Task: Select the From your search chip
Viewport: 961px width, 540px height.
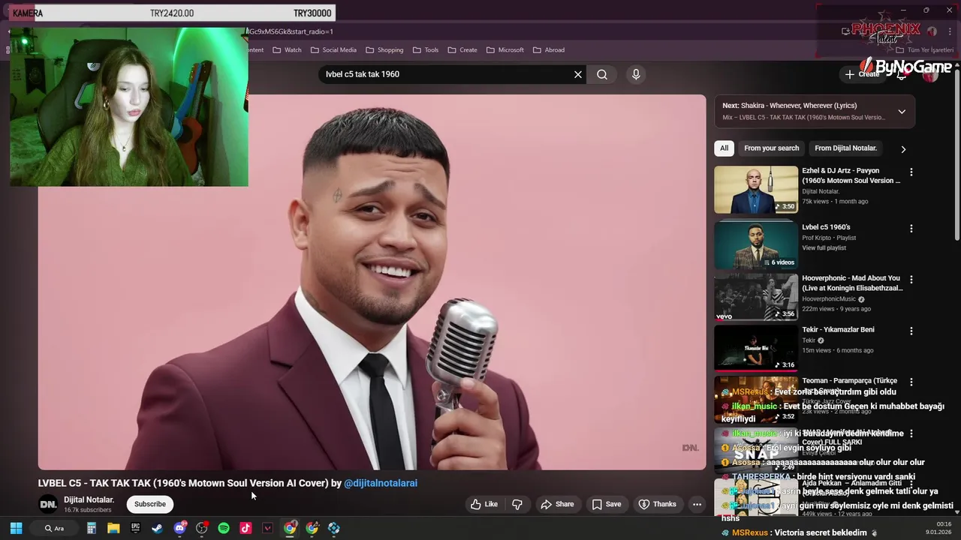Action: point(771,148)
